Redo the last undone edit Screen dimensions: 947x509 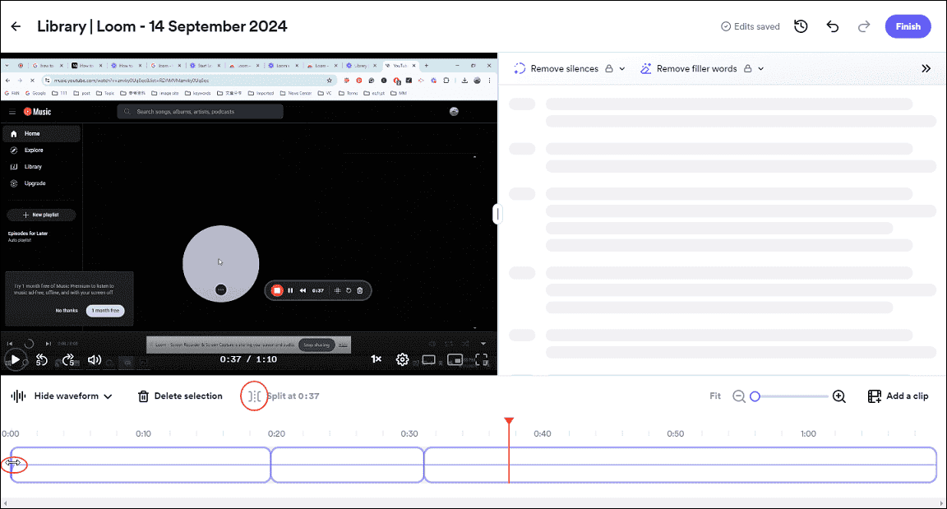tap(864, 26)
